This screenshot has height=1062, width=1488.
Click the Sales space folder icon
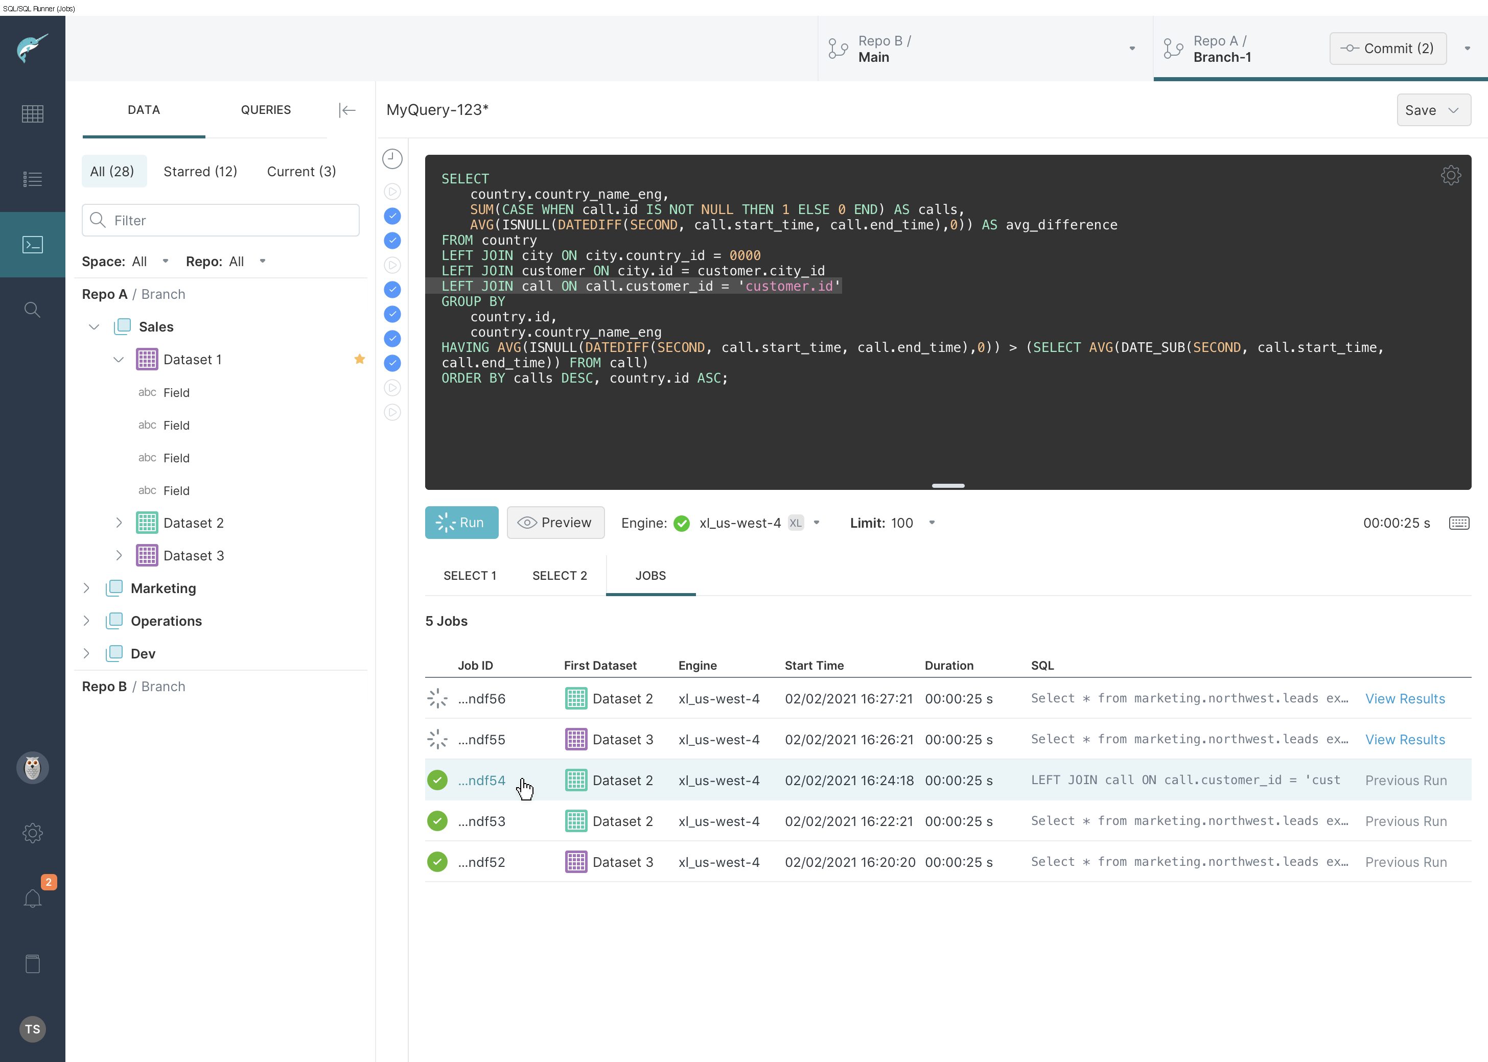122,326
